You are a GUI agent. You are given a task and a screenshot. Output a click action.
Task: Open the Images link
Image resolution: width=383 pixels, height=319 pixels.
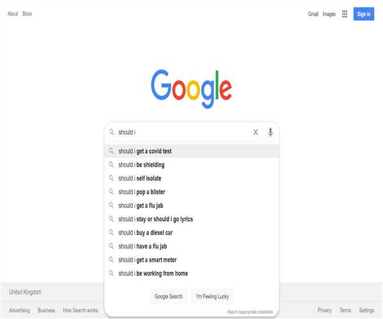(329, 14)
